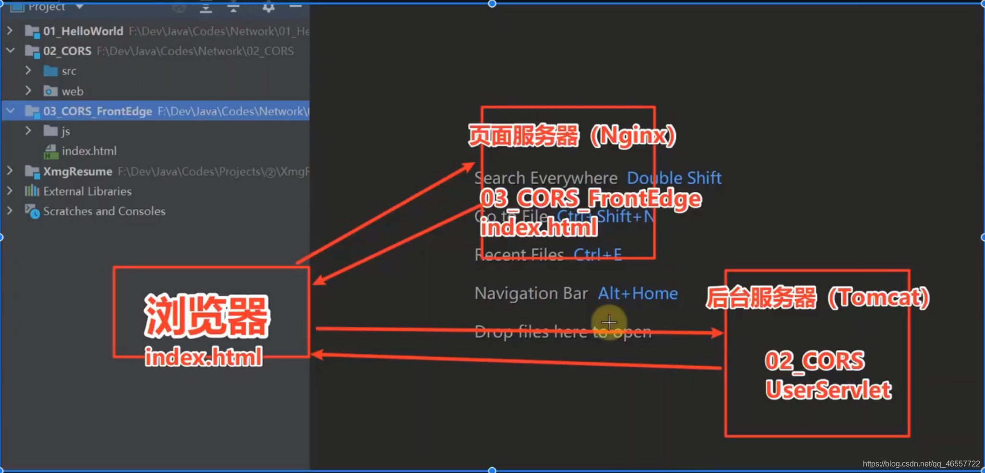
Task: Select the src folder row
Action: tap(69, 71)
